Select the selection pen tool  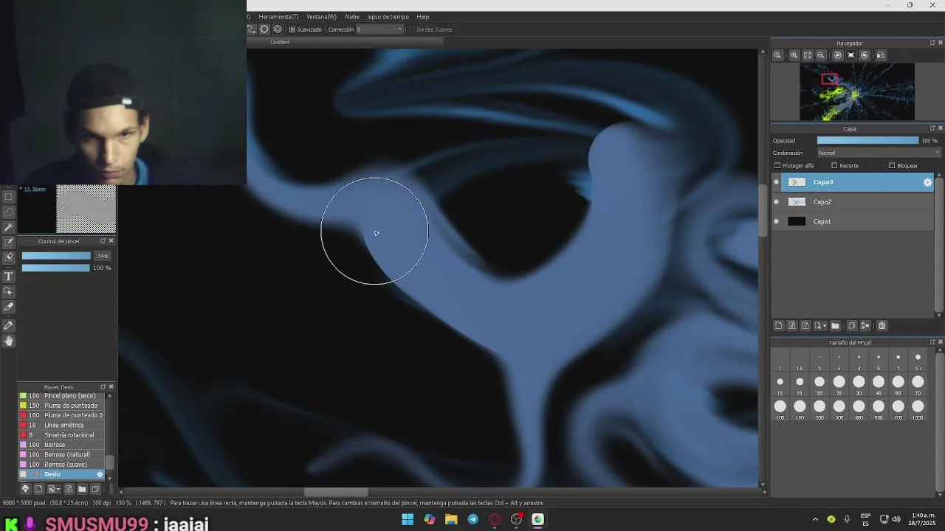click(9, 242)
